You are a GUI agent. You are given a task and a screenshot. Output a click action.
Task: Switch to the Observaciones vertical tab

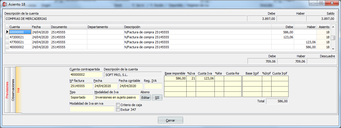[13, 90]
